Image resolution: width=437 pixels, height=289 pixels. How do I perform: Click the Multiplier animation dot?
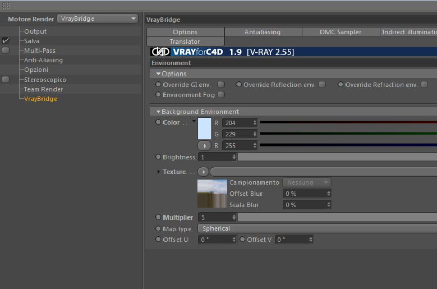[x=158, y=217]
